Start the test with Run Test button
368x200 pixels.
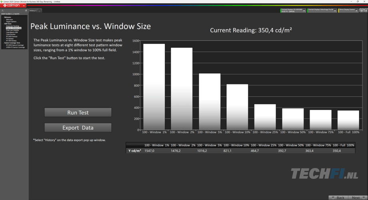(x=78, y=113)
